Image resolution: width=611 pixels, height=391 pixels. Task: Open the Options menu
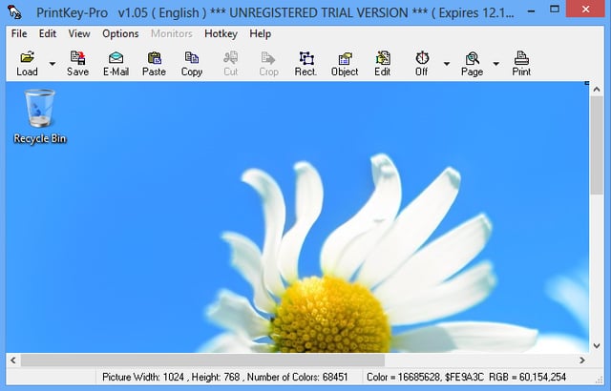point(120,33)
